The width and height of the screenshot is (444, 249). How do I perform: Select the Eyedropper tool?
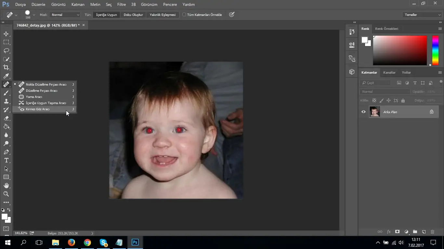6,76
